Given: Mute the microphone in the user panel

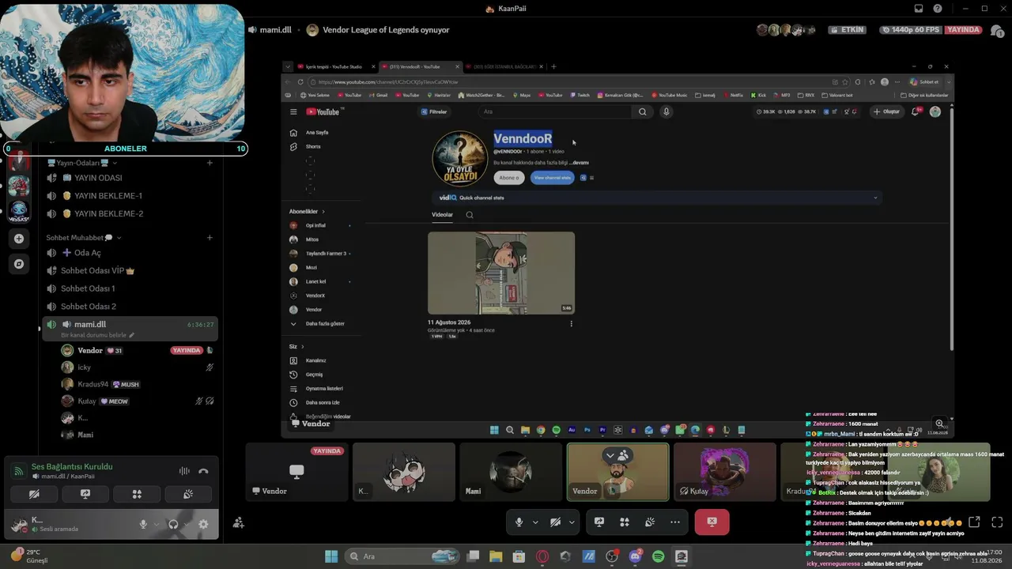Looking at the screenshot, I should pos(143,524).
